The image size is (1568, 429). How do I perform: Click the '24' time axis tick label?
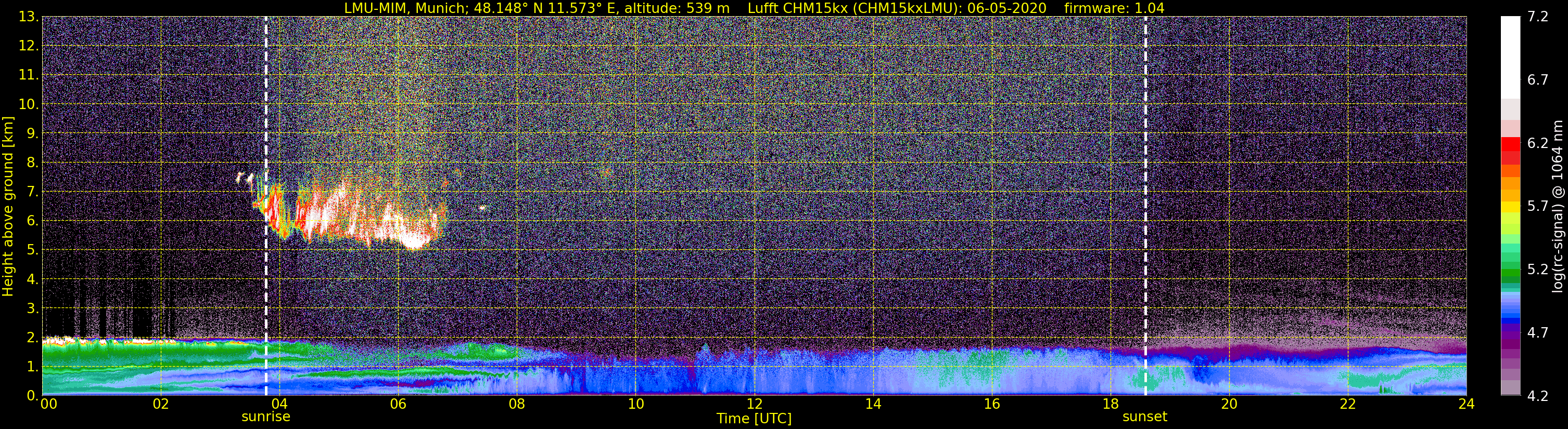point(1467,404)
